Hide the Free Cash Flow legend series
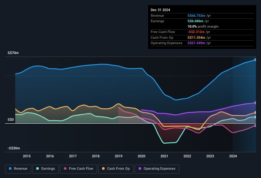Screen dimensions: 261x178 click(78, 169)
